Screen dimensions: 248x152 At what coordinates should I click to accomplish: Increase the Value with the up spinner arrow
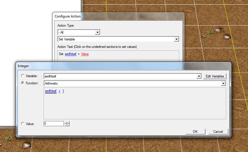(x=67, y=122)
